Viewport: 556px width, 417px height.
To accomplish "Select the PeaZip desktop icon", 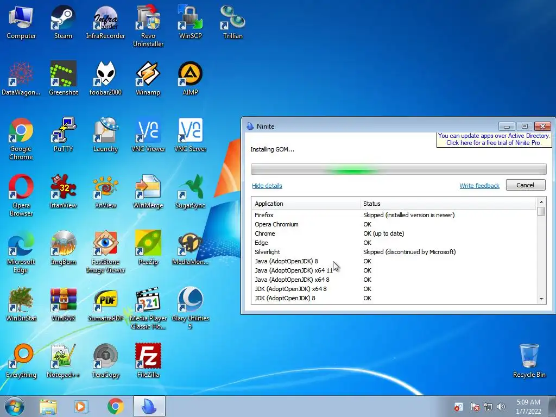I will click(x=148, y=248).
